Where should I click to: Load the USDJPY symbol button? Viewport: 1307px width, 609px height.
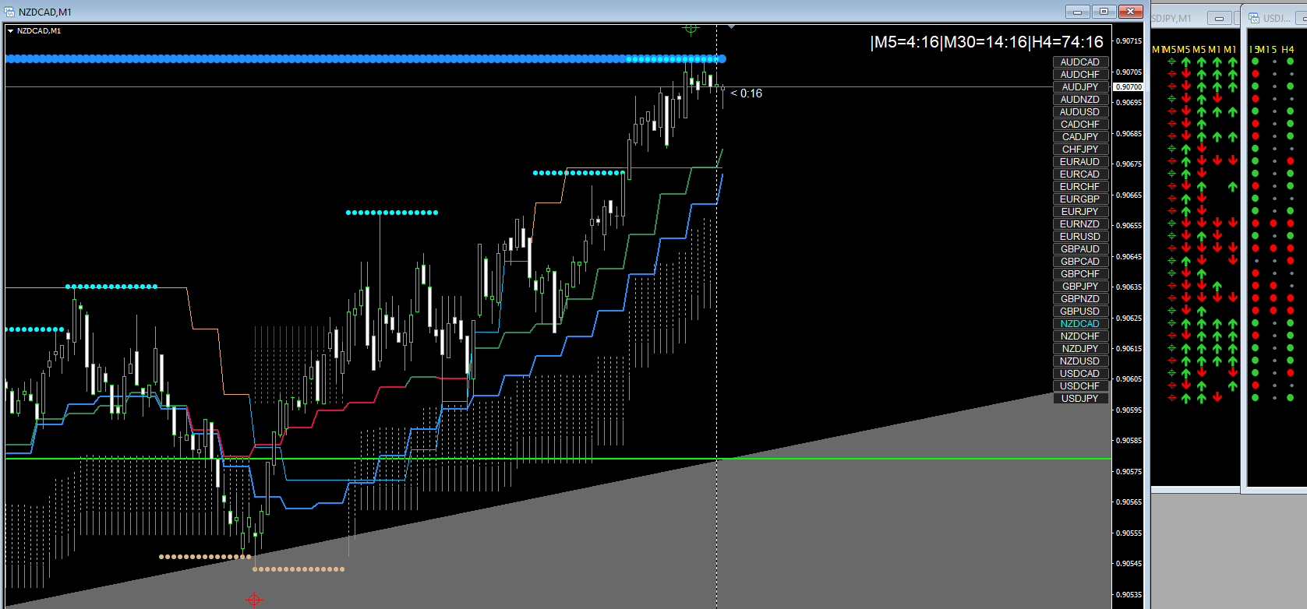coord(1080,399)
